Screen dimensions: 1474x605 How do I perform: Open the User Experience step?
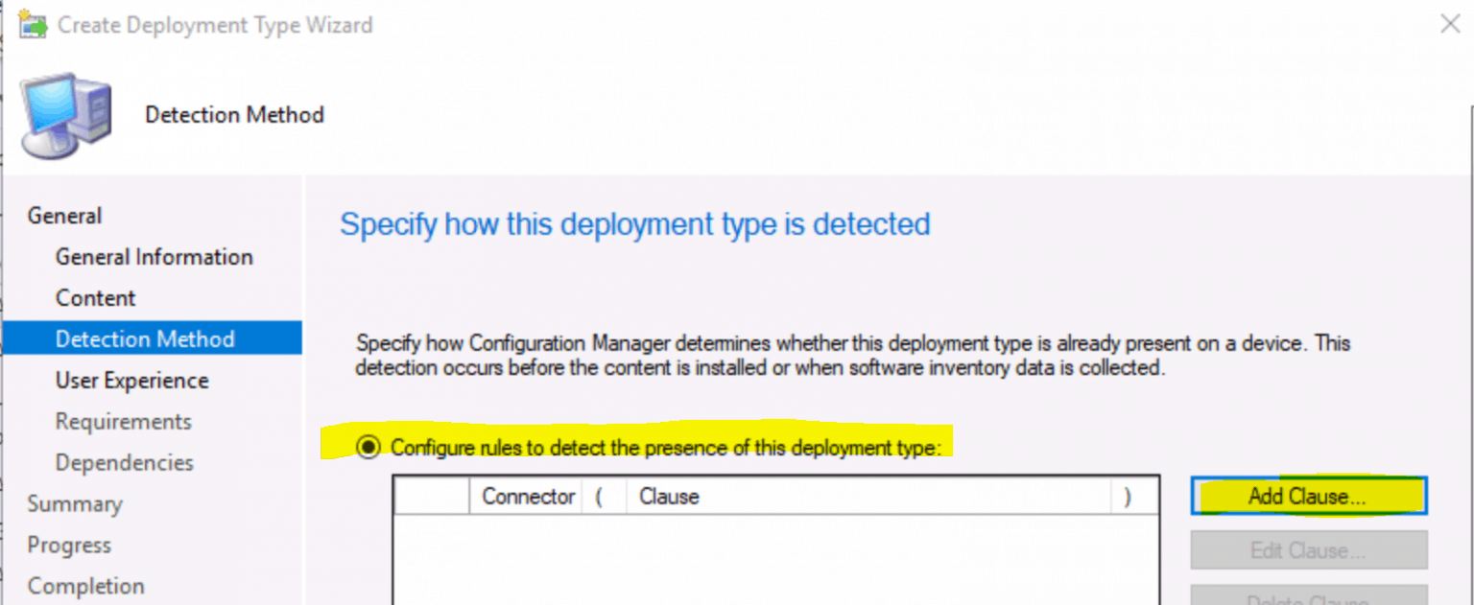click(x=131, y=381)
